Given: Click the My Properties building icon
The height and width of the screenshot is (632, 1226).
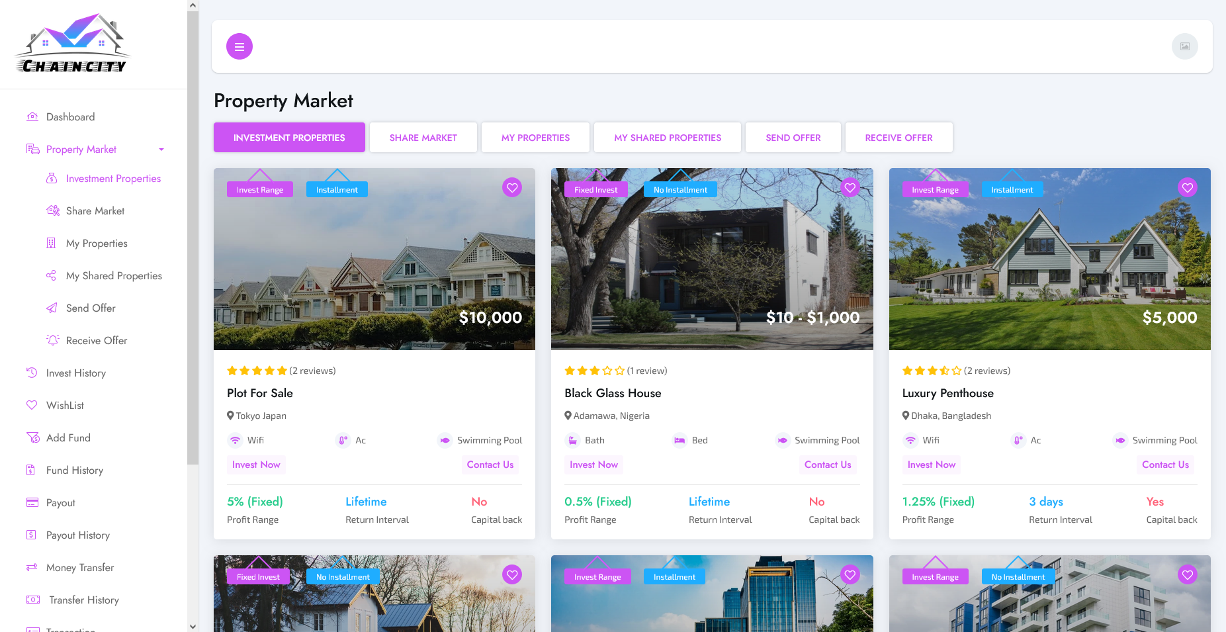Looking at the screenshot, I should click(x=51, y=244).
